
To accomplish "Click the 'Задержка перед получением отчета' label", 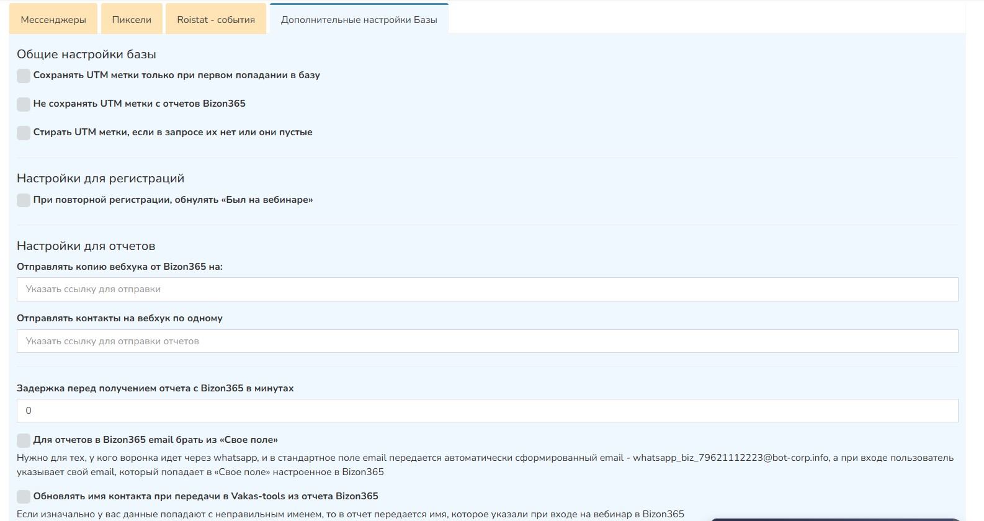I will pyautogui.click(x=155, y=388).
